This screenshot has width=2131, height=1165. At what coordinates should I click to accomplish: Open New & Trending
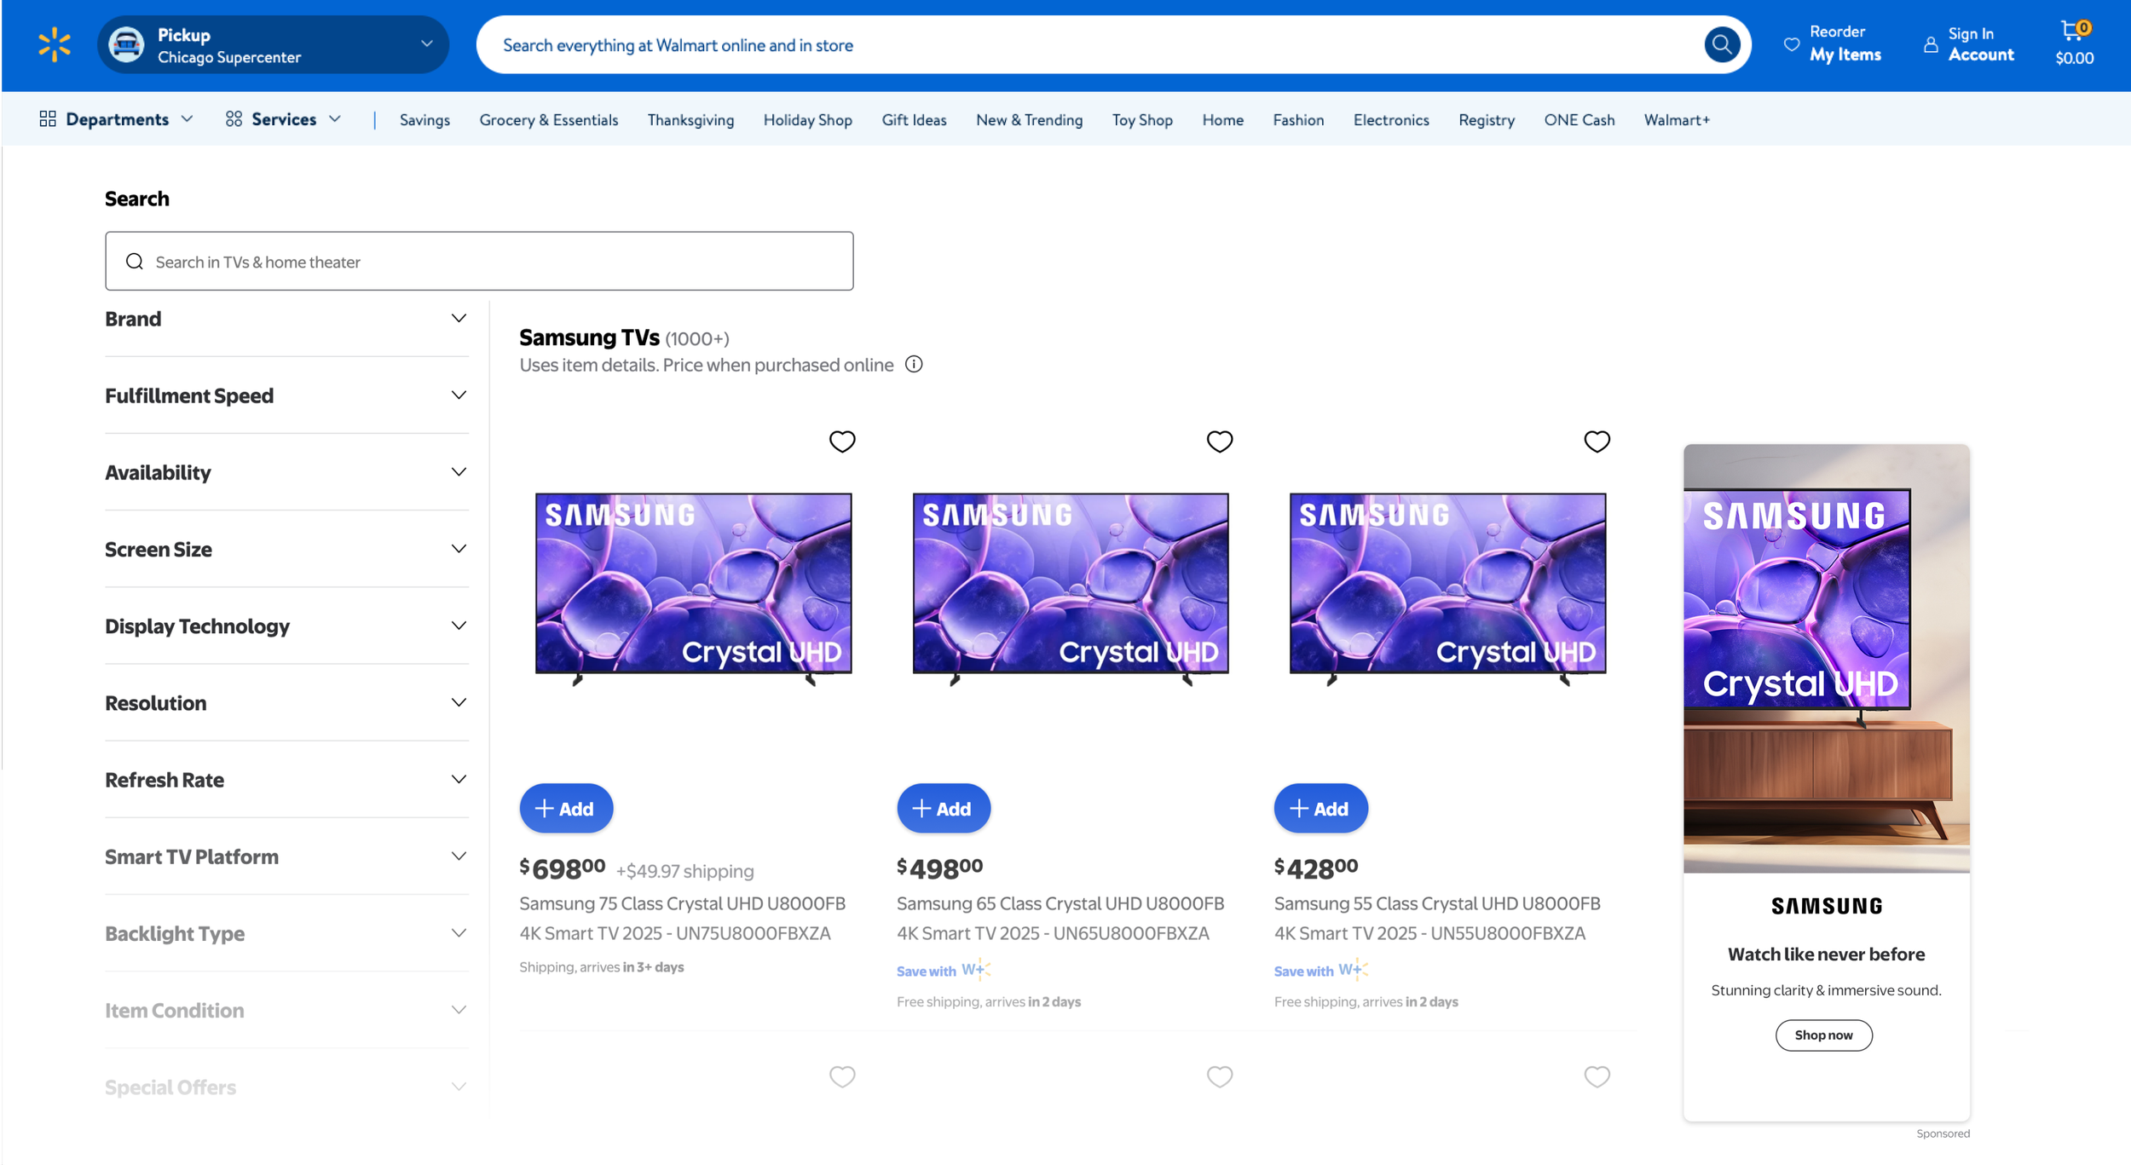coord(1029,119)
